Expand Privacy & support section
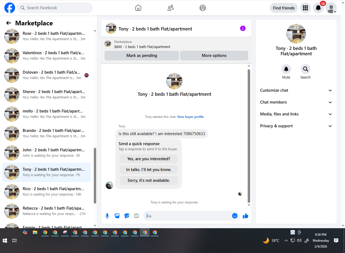 (296, 126)
